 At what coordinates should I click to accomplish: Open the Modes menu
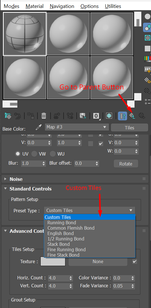12,6
